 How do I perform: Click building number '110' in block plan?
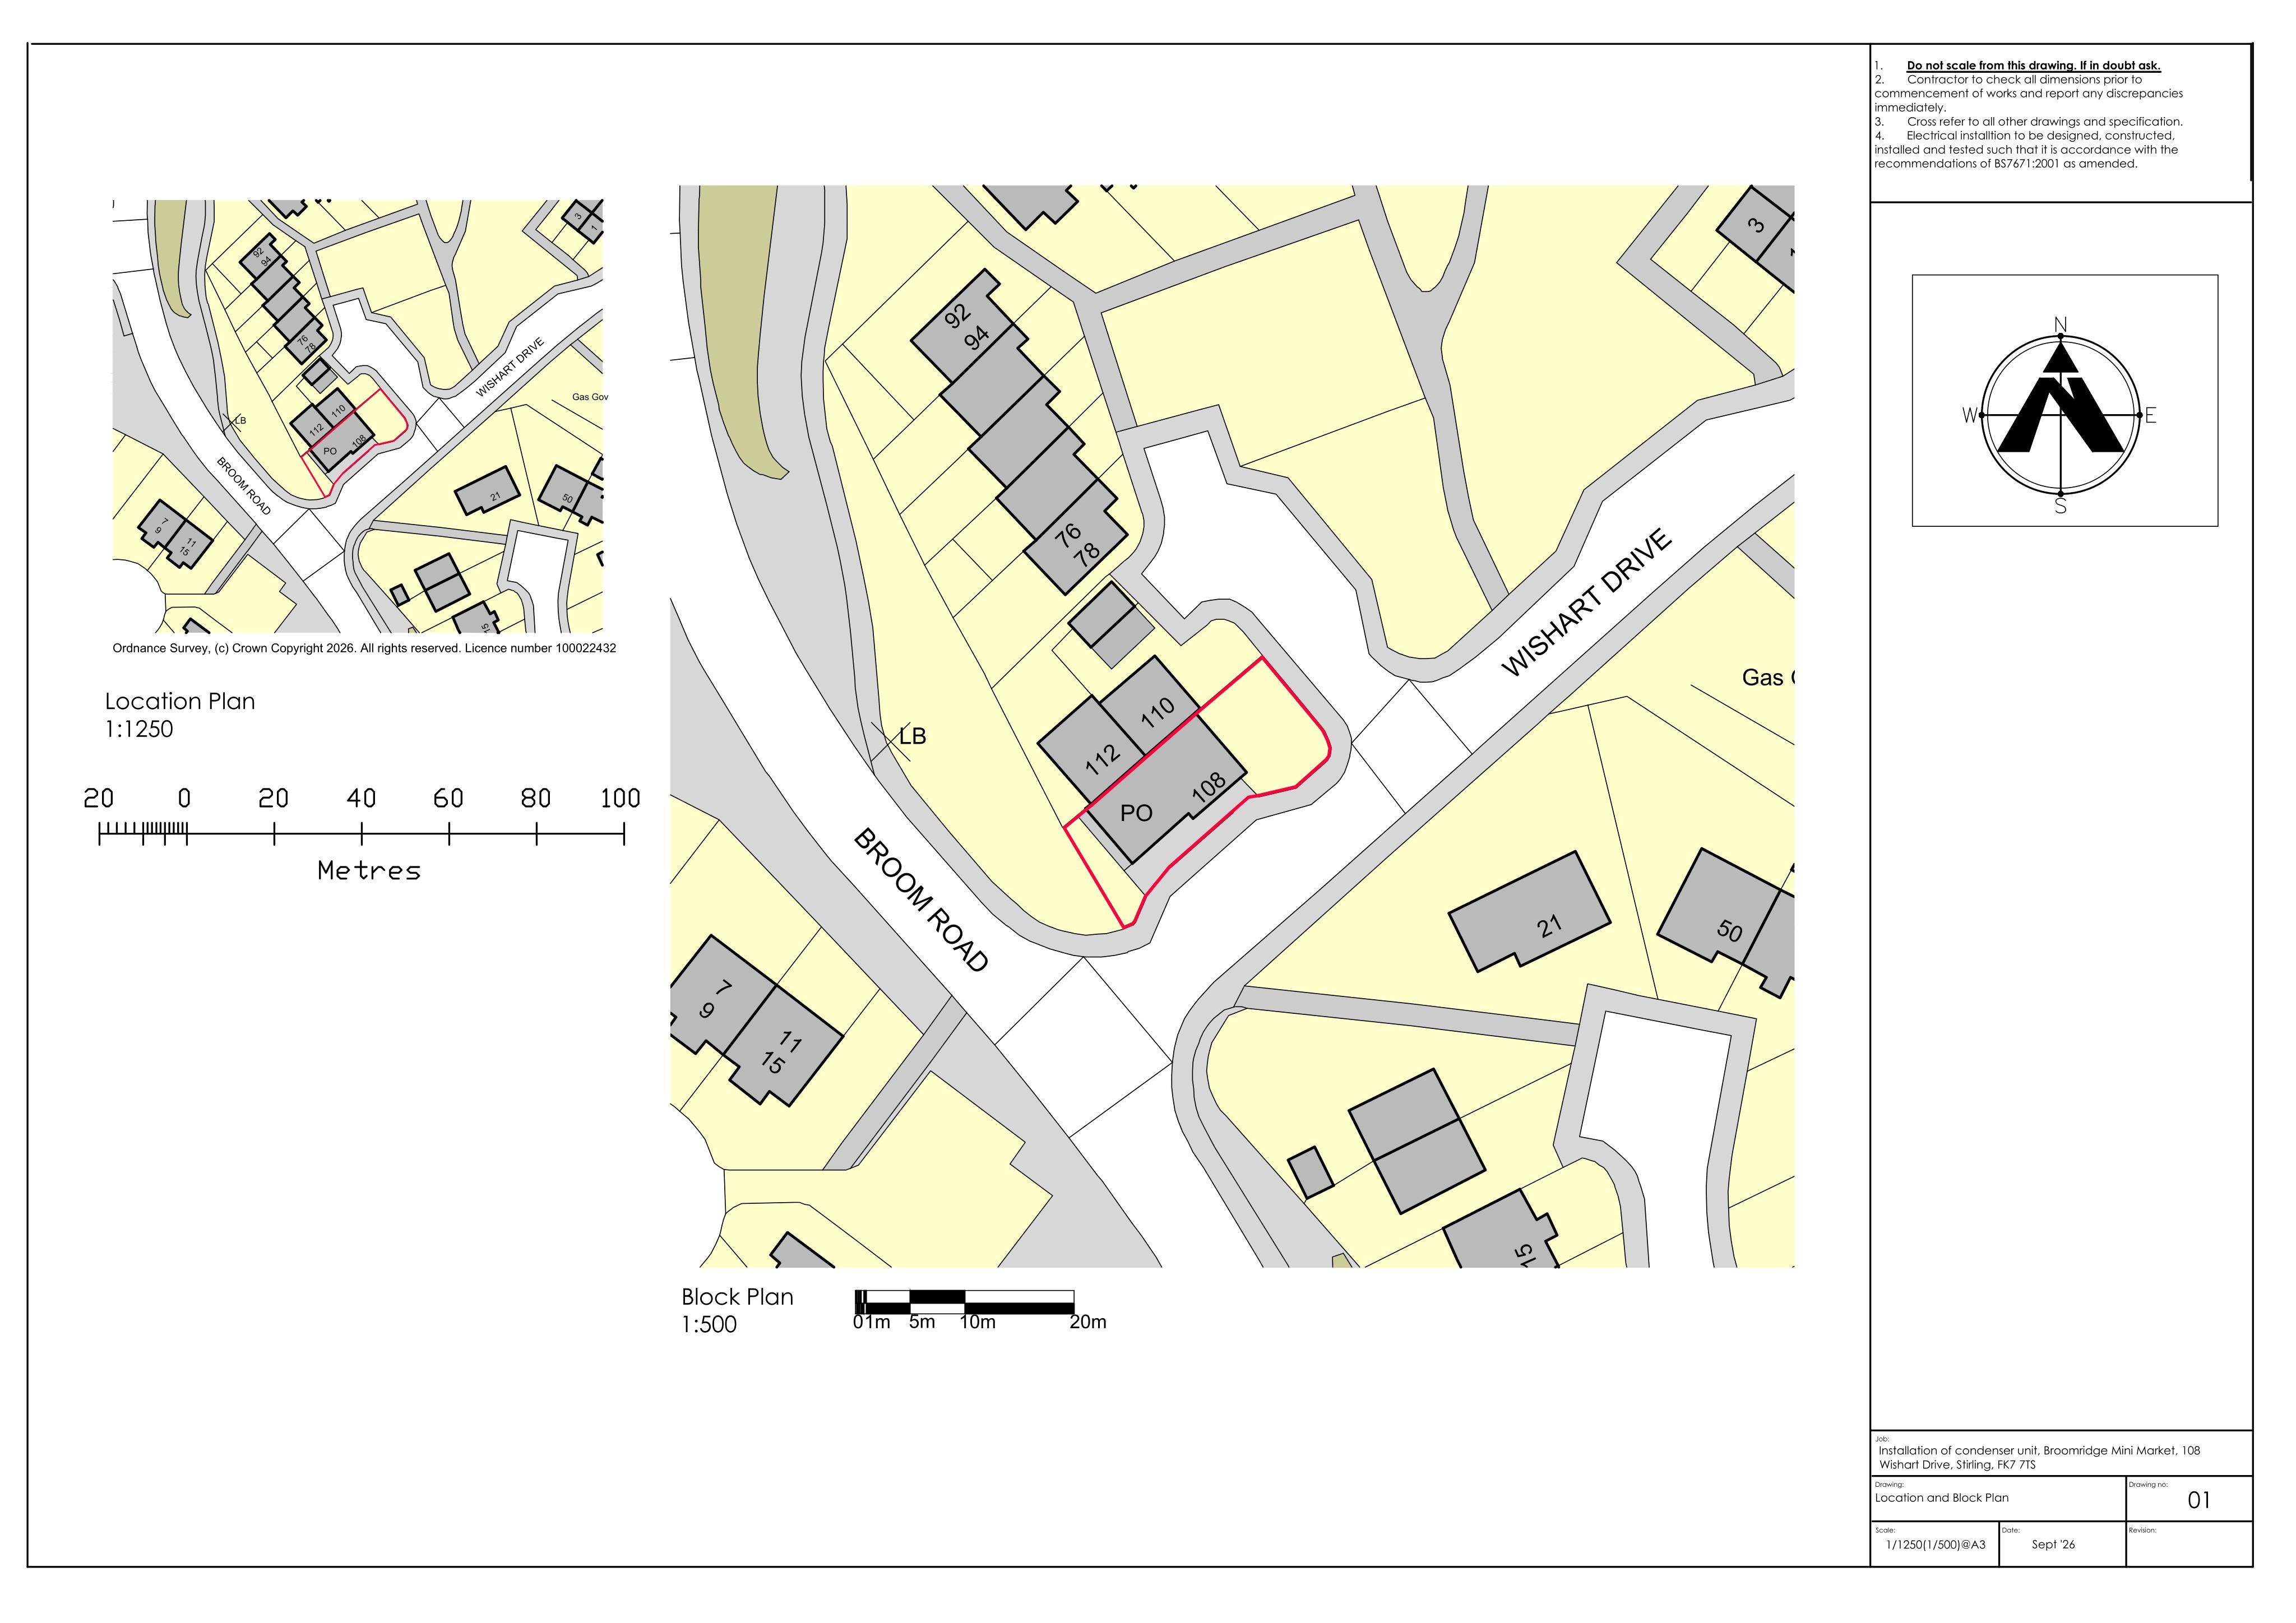(1157, 713)
